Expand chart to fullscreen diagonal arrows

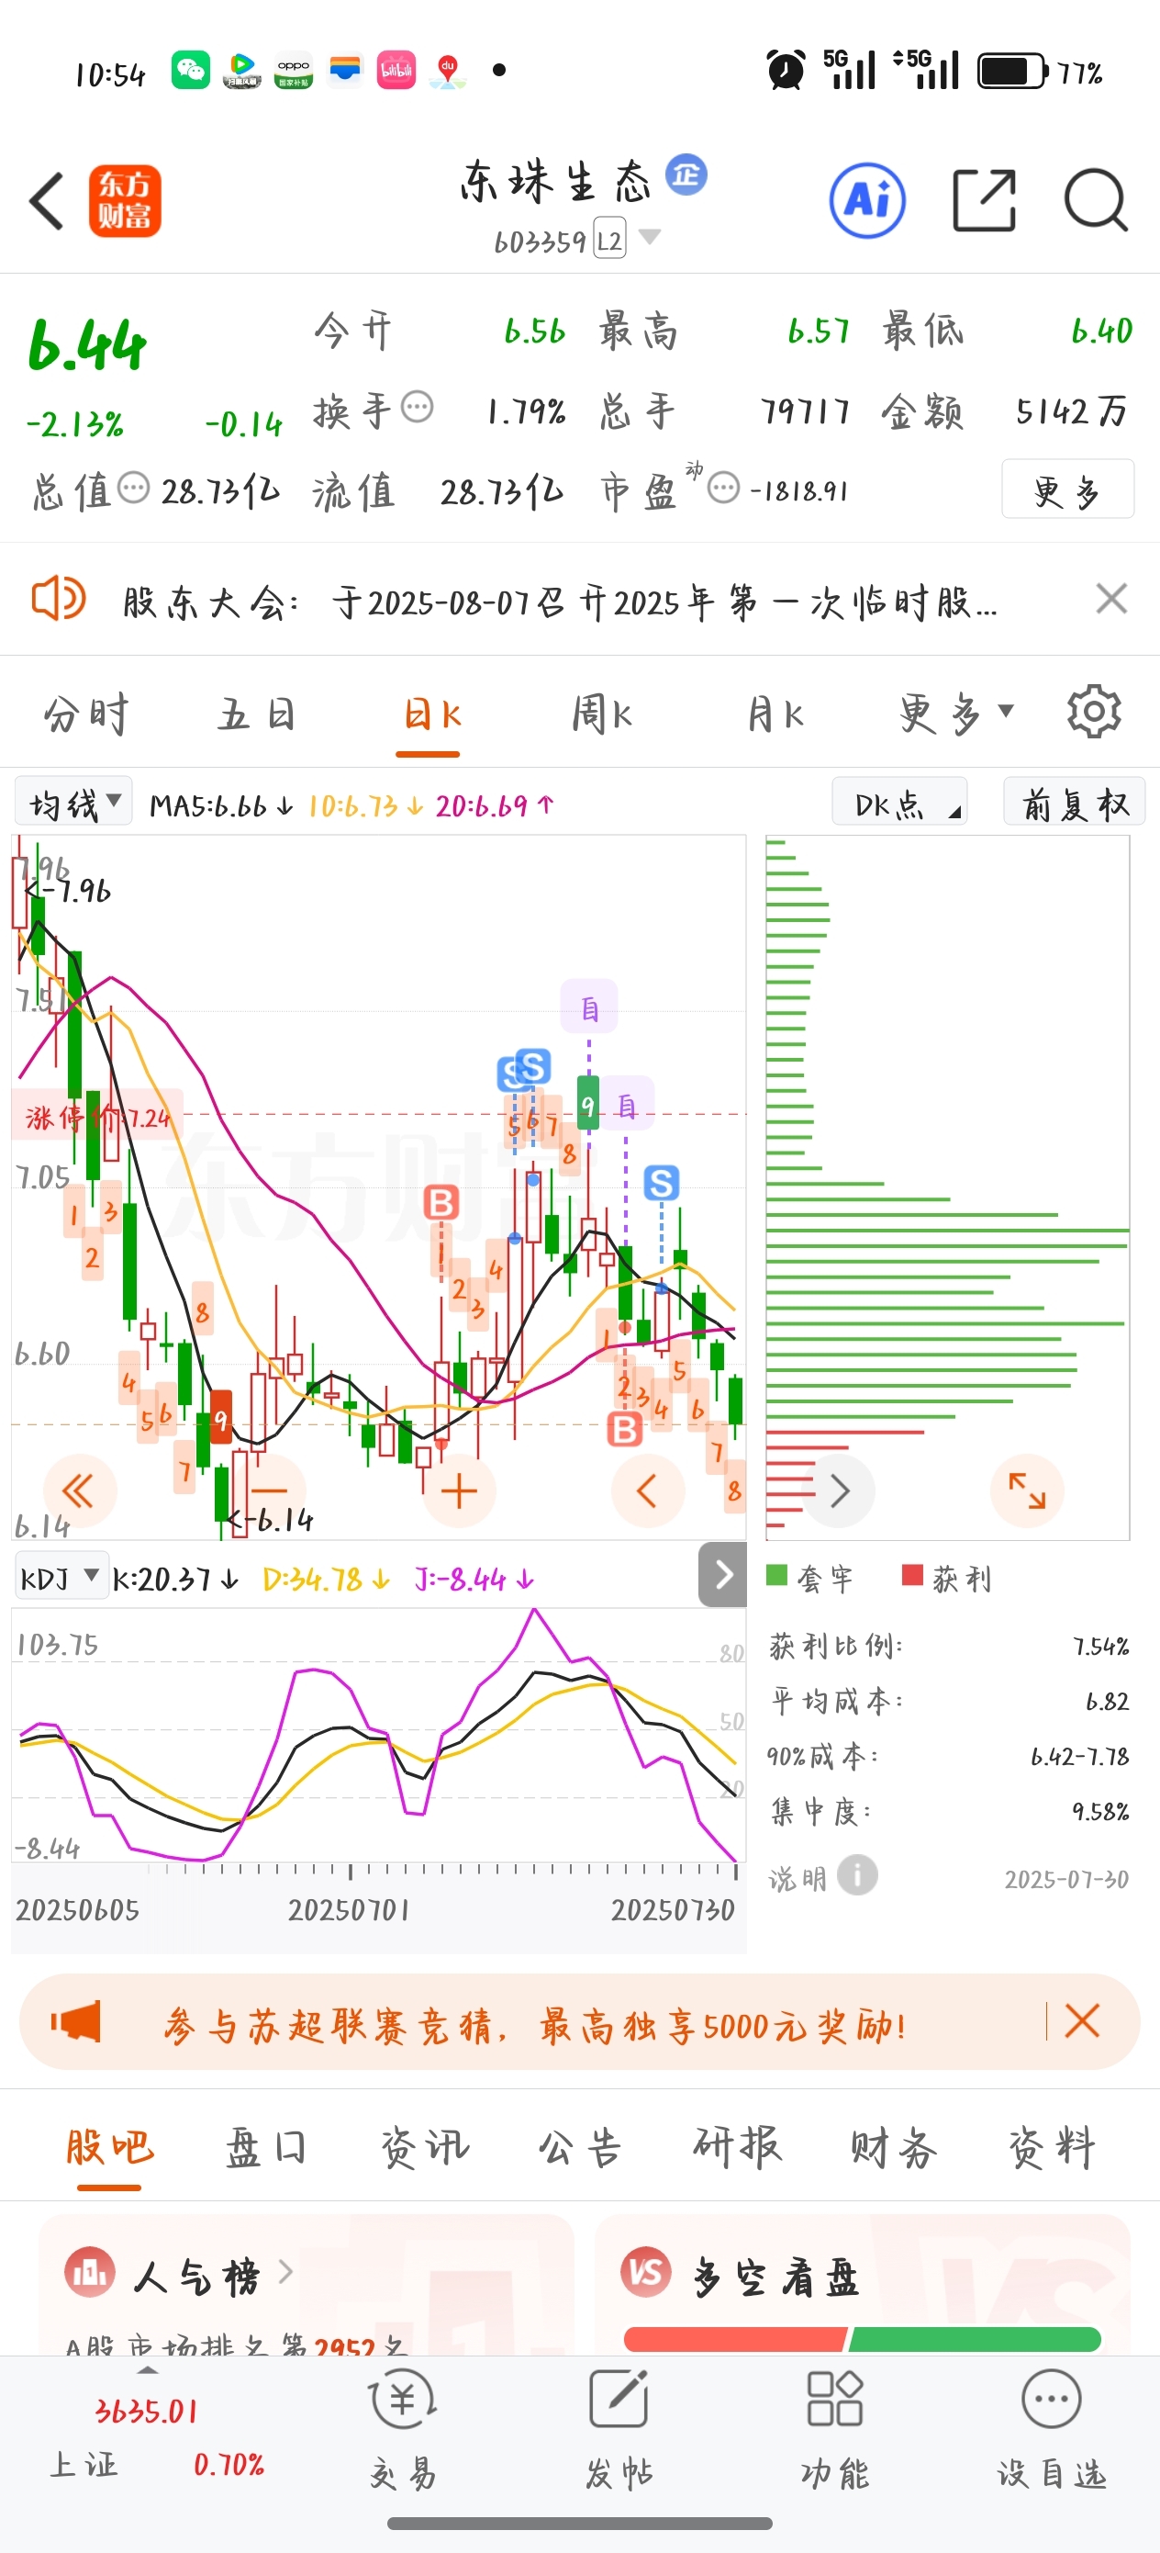tap(1027, 1490)
